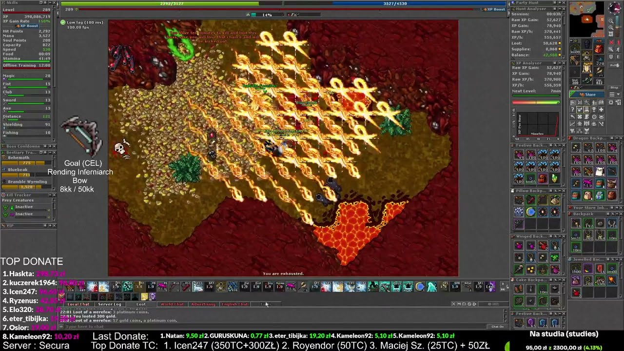The width and height of the screenshot is (624, 351).
Task: Switch to the Server Log tab
Action: click(x=110, y=304)
